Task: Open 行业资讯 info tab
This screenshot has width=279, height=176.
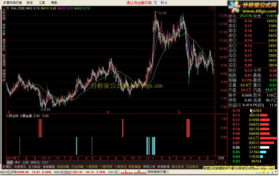Action: pos(192,167)
